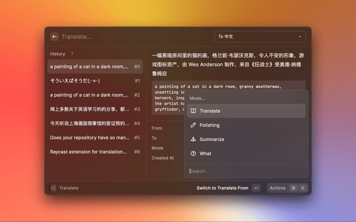Click the pencil icon beside Polishing

[x=193, y=125]
